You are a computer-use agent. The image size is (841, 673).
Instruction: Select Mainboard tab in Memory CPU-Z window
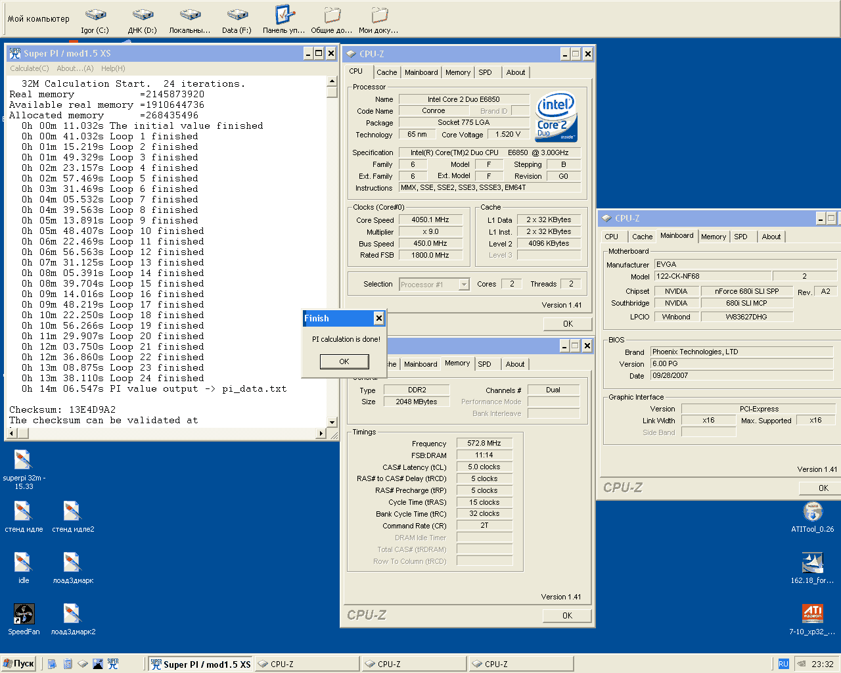(x=420, y=364)
